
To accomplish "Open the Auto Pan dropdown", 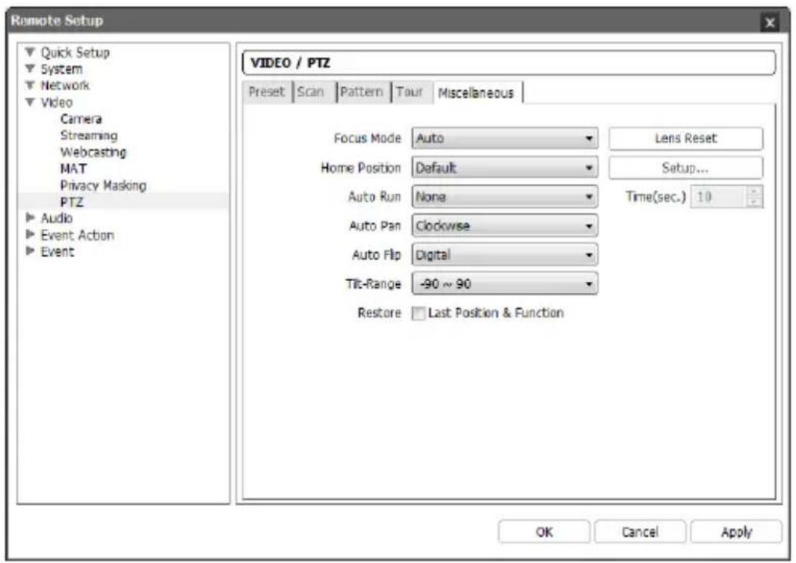I will 505,226.
